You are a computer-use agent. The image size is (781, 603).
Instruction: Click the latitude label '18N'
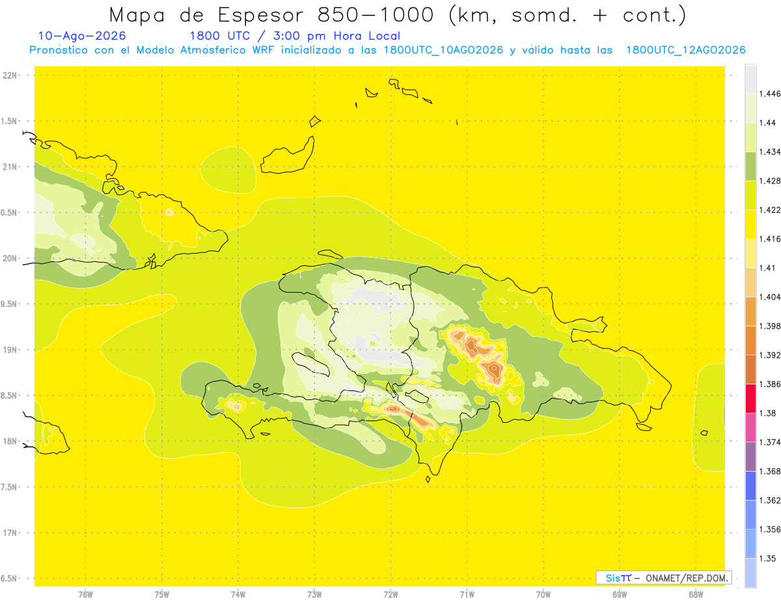10,441
